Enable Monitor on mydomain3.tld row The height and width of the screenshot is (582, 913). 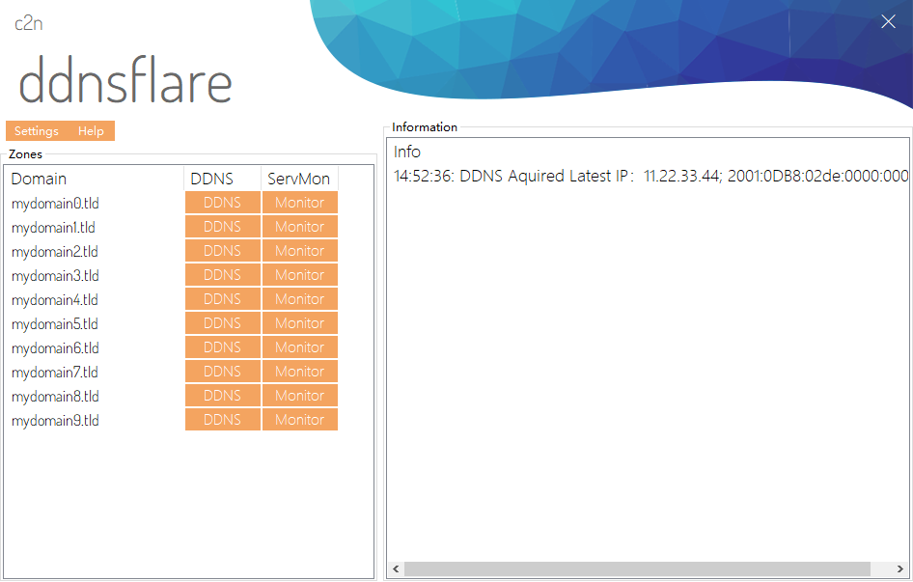(x=300, y=275)
